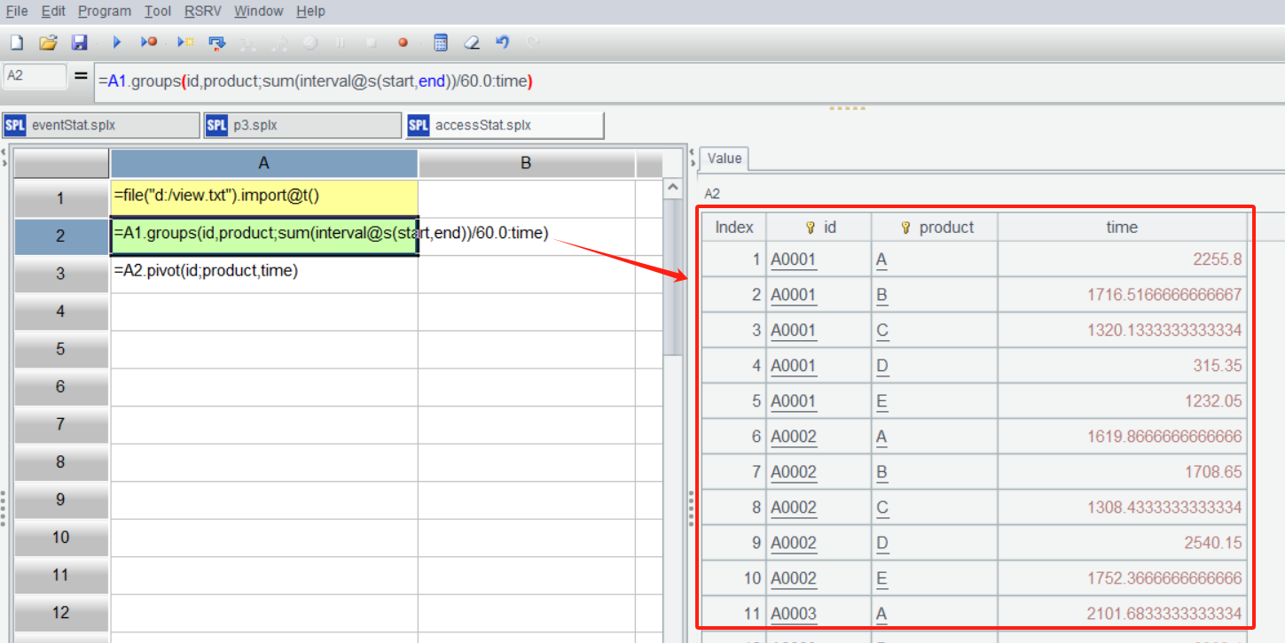The height and width of the screenshot is (643, 1285).
Task: Click the debug run-to-breakpoint icon
Action: point(149,43)
